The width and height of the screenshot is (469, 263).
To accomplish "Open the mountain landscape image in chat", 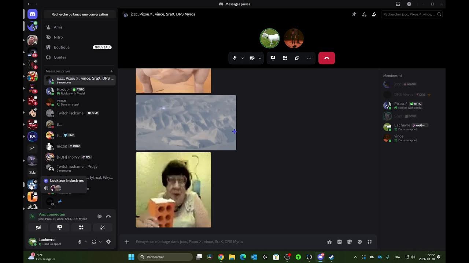I will (186, 123).
